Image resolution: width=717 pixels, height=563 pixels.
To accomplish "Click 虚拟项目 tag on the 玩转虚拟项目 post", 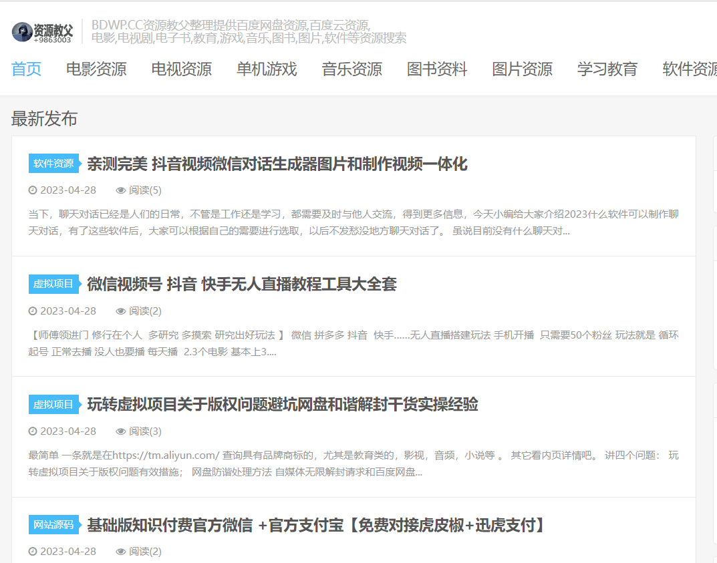I will [53, 404].
